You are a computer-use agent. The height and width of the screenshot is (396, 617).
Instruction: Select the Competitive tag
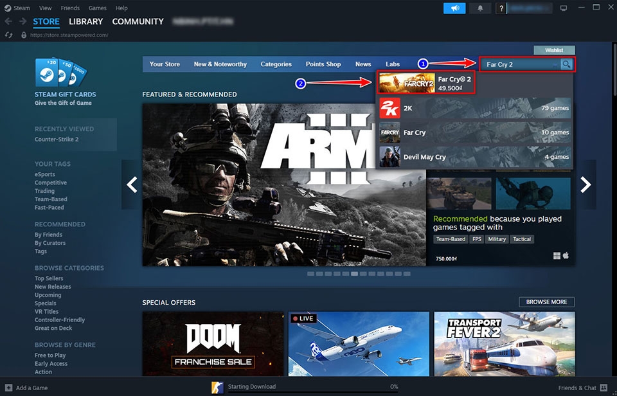tap(51, 183)
